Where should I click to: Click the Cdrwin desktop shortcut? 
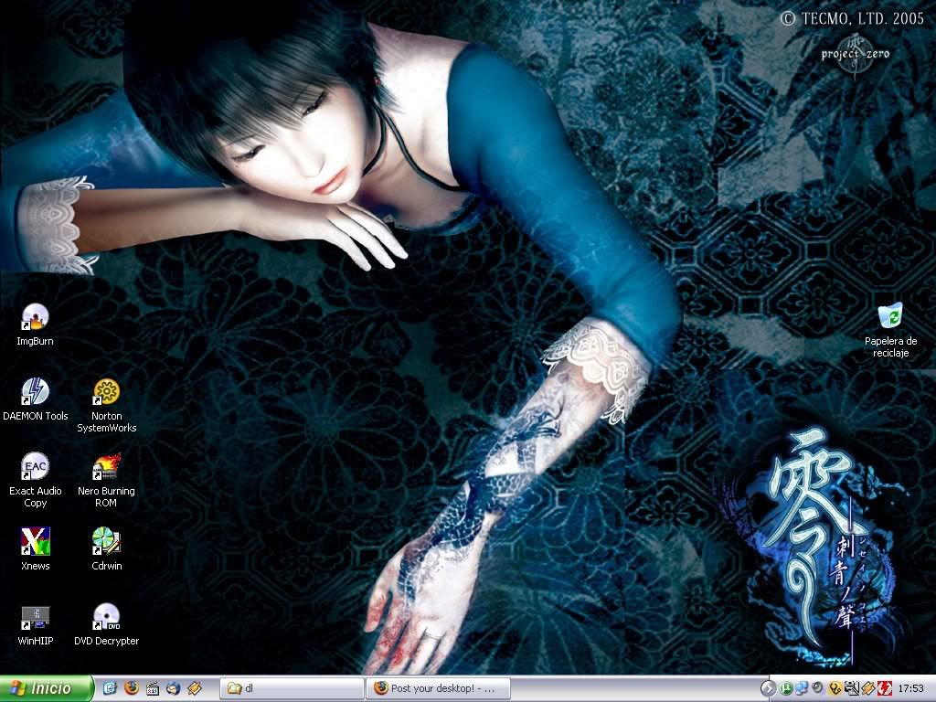tap(106, 548)
